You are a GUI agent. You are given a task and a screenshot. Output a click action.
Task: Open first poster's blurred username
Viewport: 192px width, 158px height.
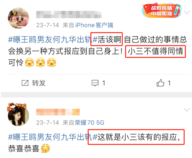(x=69, y=15)
